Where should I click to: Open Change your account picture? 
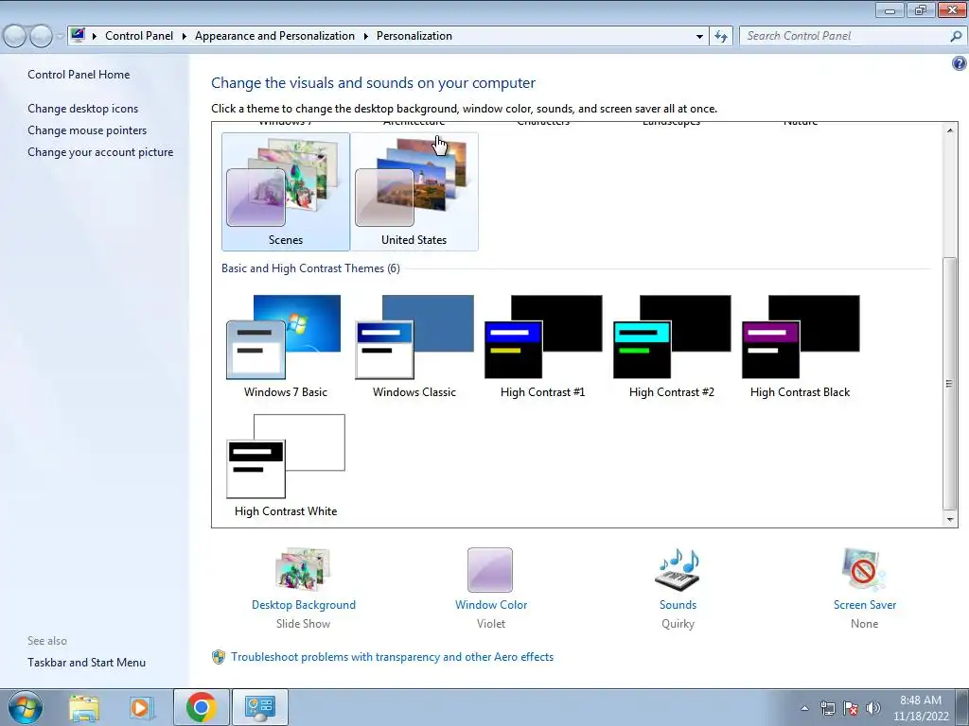tap(100, 152)
